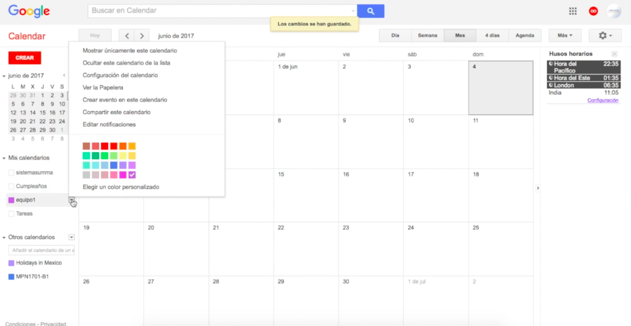631x326 pixels.
Task: Collapse the Mis calendarios section
Action: tap(4, 158)
